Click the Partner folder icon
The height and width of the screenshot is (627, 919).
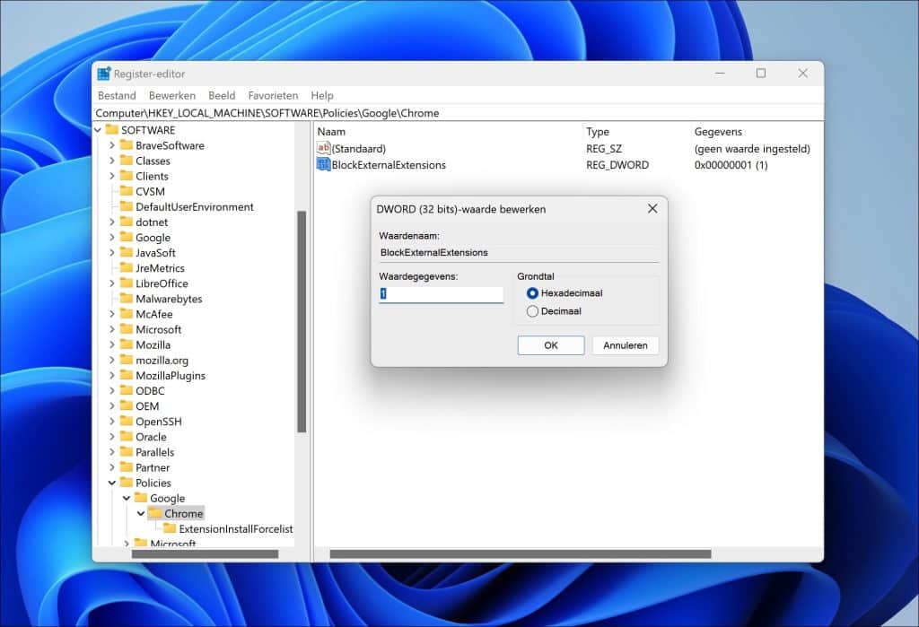click(x=126, y=467)
